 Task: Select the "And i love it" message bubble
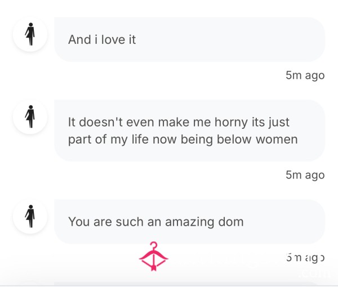click(189, 39)
